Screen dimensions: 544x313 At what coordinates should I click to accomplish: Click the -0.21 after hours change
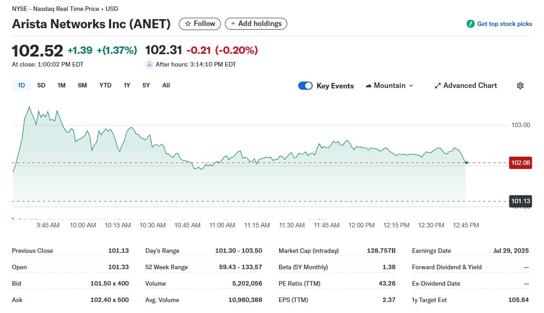coord(198,51)
